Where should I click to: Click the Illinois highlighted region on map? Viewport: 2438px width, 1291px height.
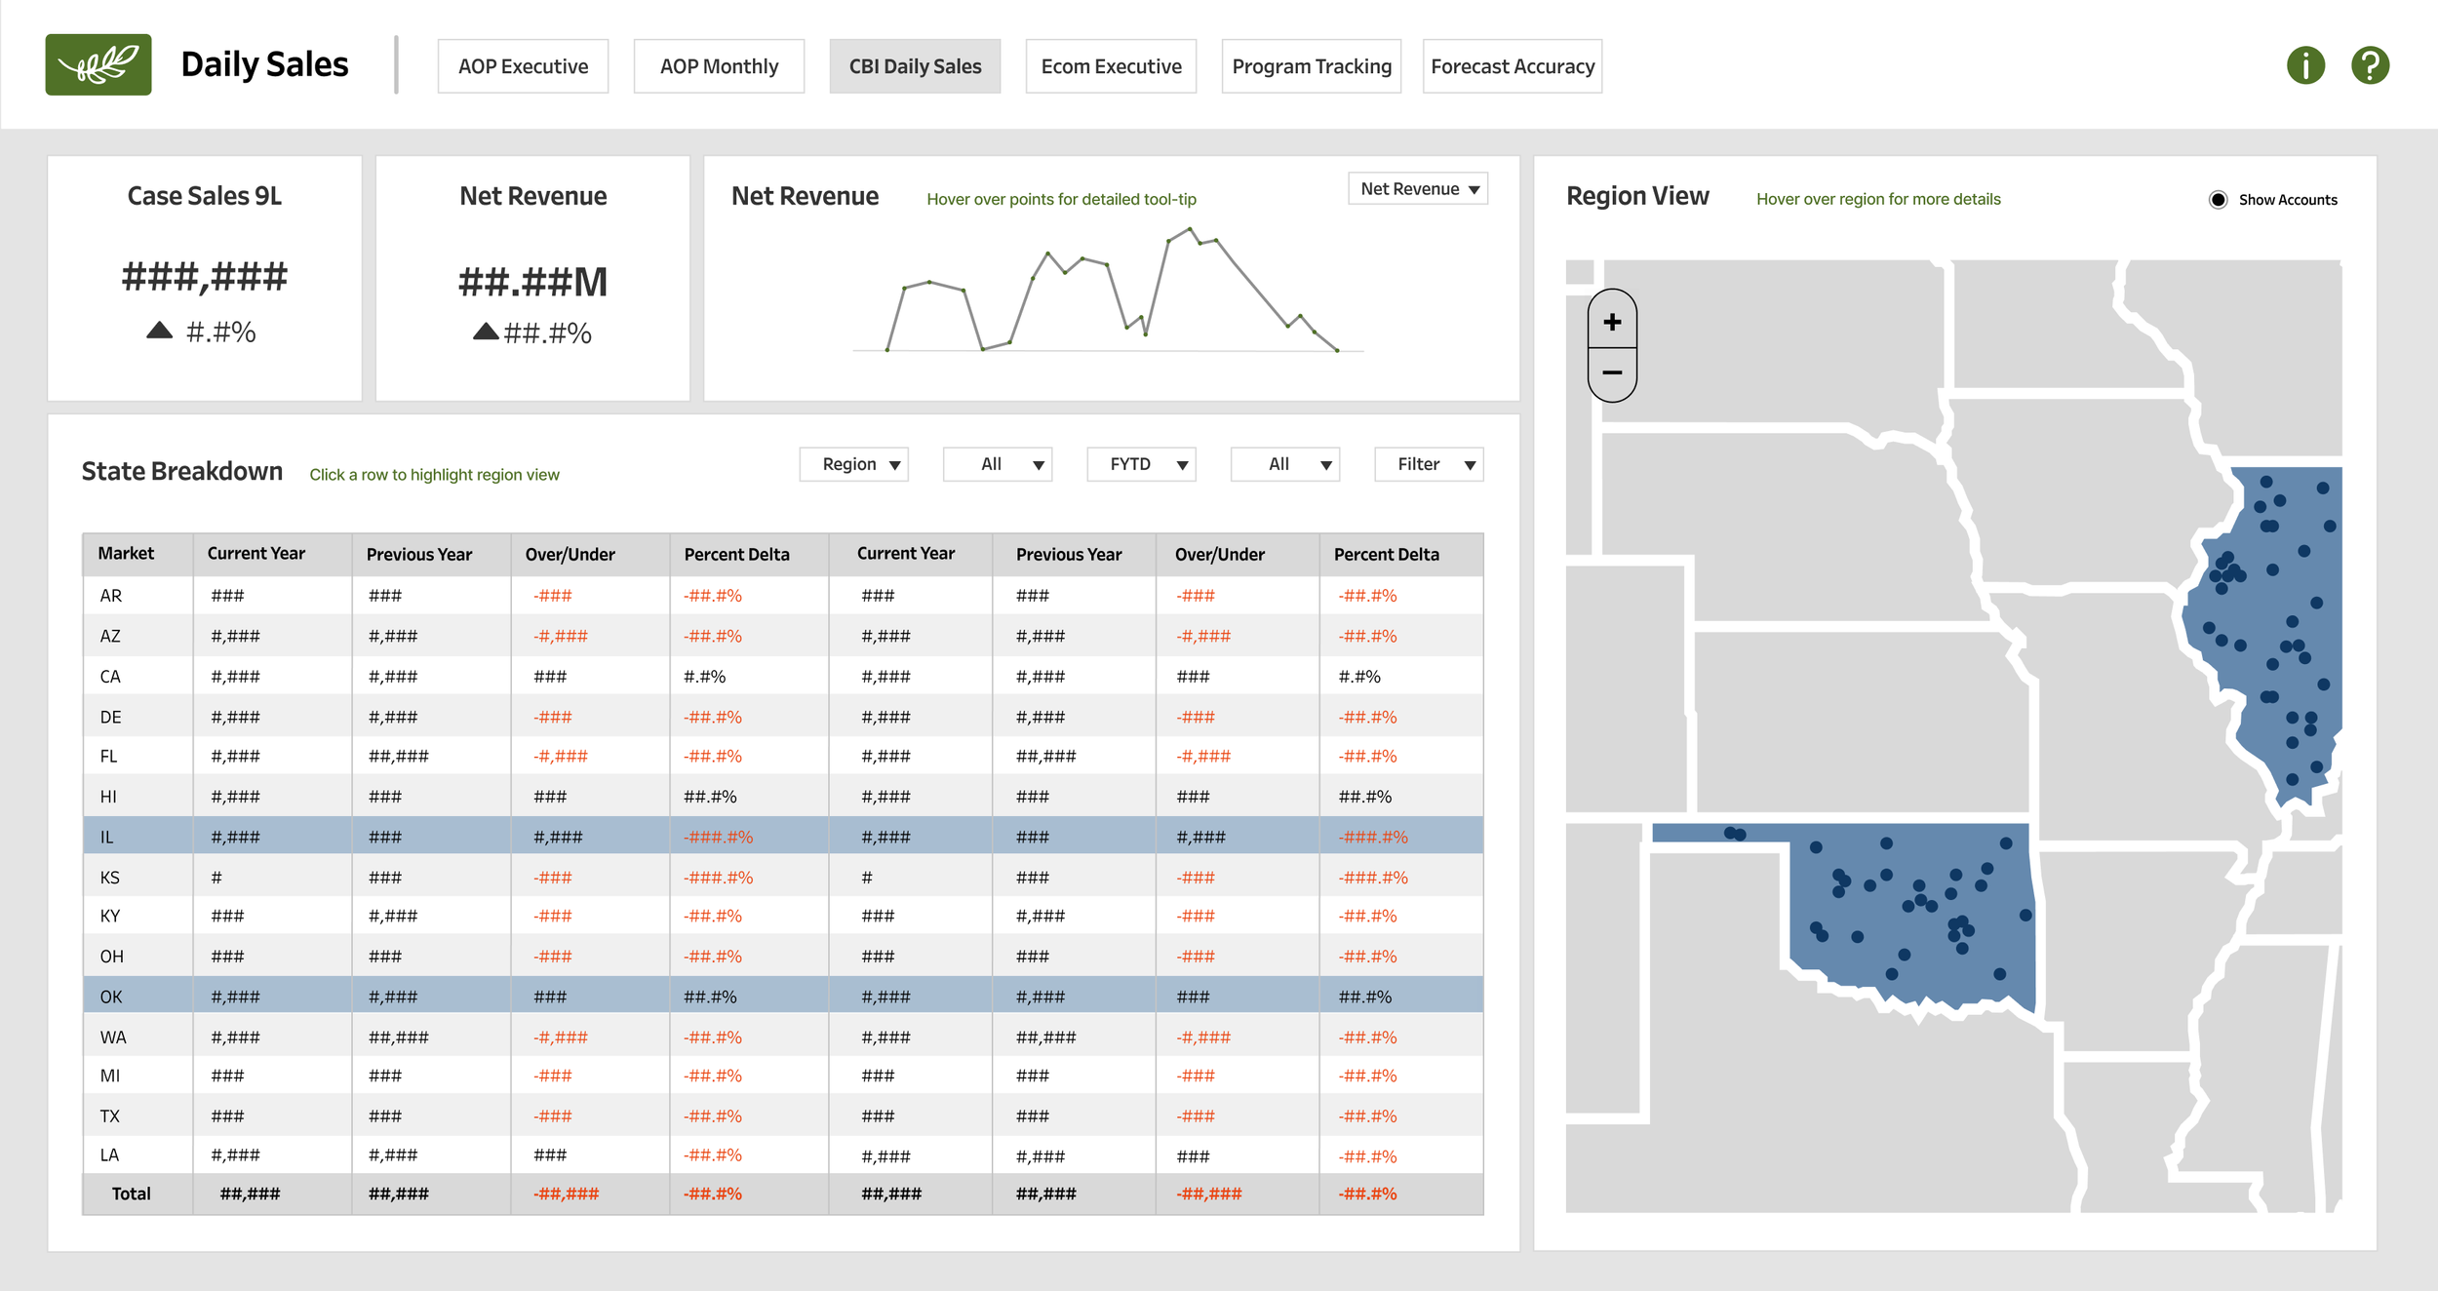[2272, 634]
